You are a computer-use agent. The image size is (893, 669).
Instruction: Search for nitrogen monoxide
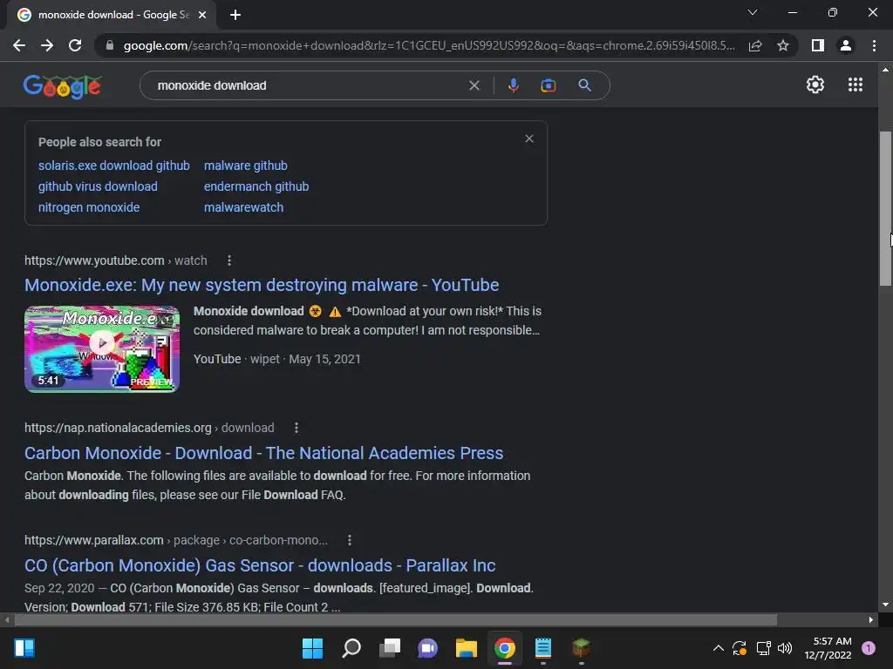(x=89, y=207)
